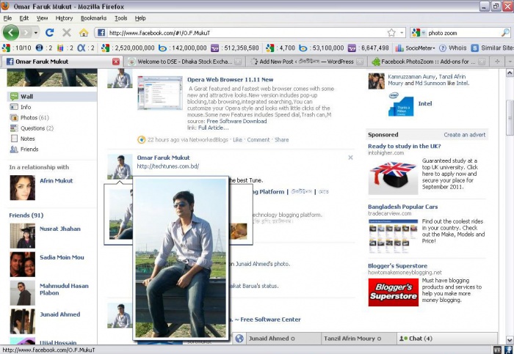Image resolution: width=514 pixels, height=354 pixels.
Task: Click Create an advert link
Action: (x=465, y=135)
